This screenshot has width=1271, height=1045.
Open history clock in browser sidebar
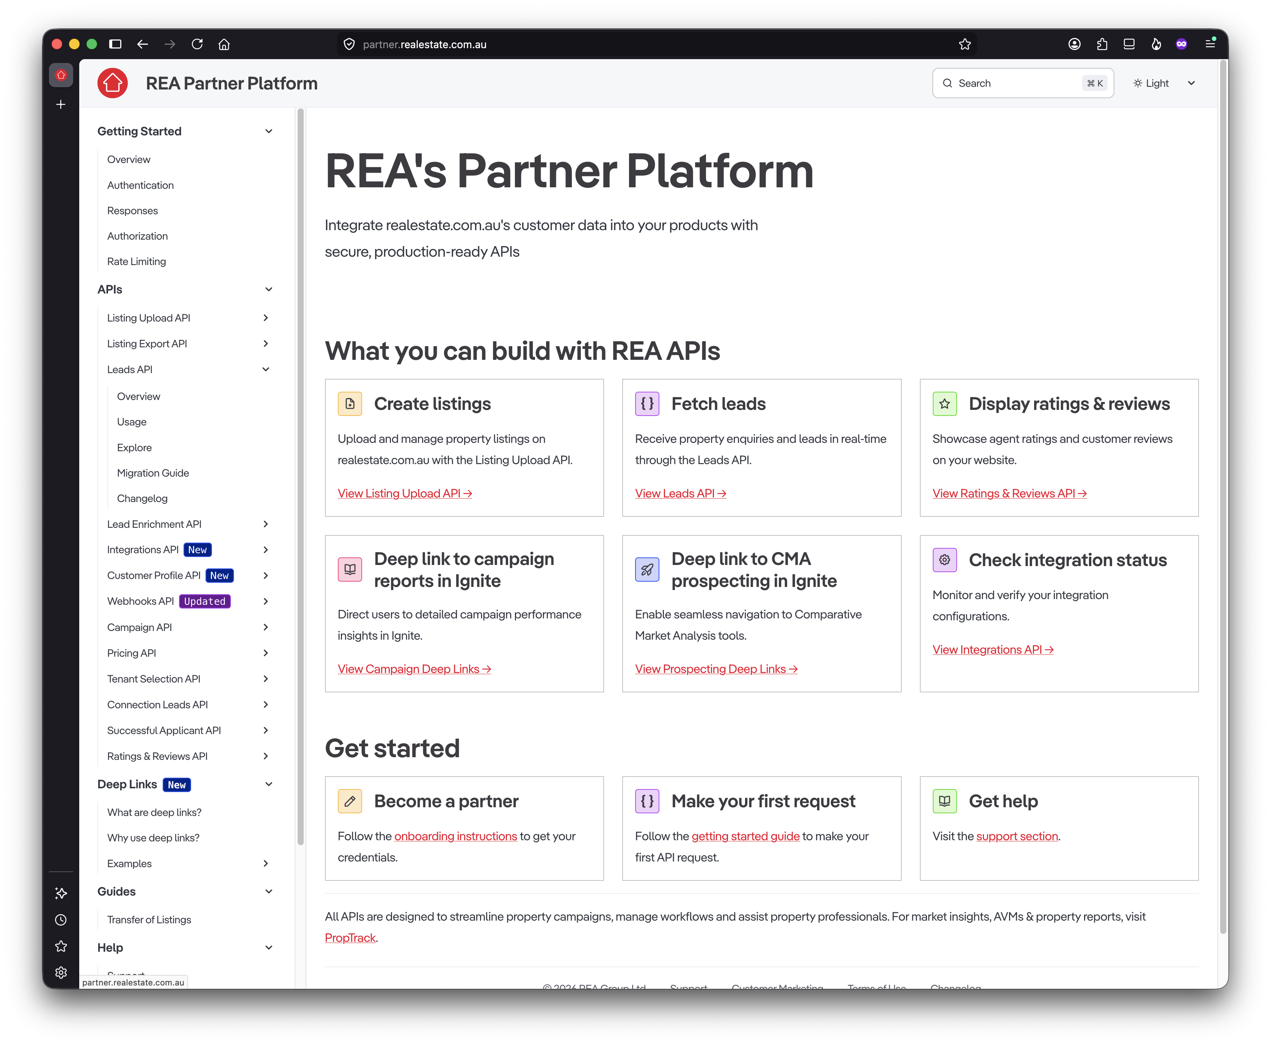click(61, 920)
